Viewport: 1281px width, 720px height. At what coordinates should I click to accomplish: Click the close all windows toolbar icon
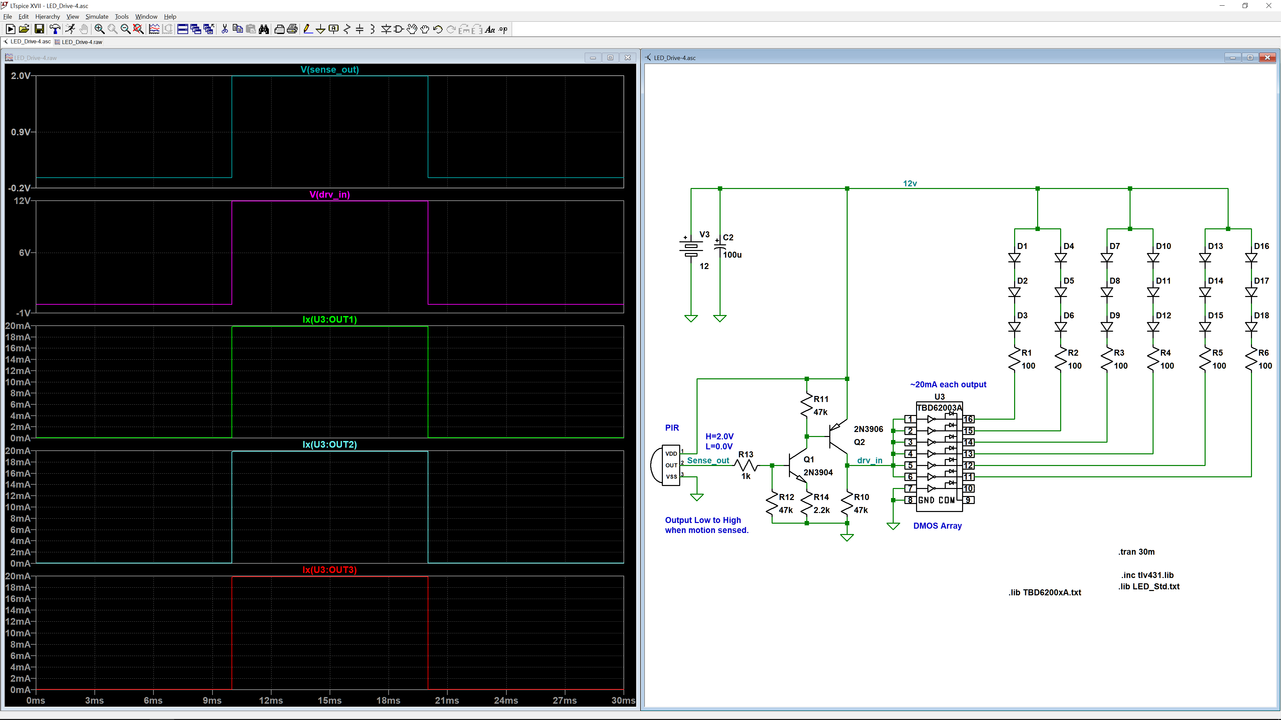click(x=209, y=29)
